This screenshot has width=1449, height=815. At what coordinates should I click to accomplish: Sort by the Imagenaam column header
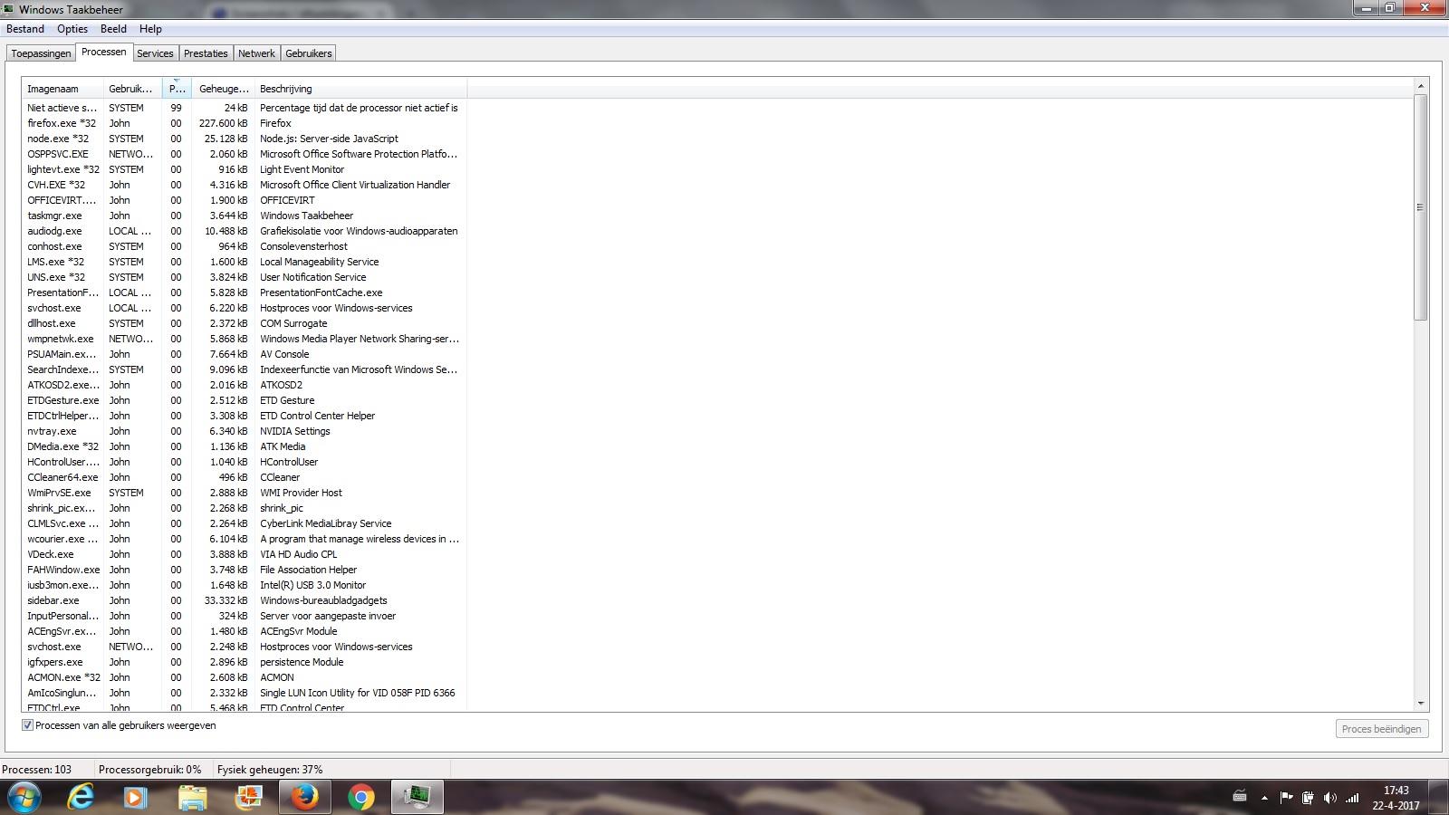(62, 89)
